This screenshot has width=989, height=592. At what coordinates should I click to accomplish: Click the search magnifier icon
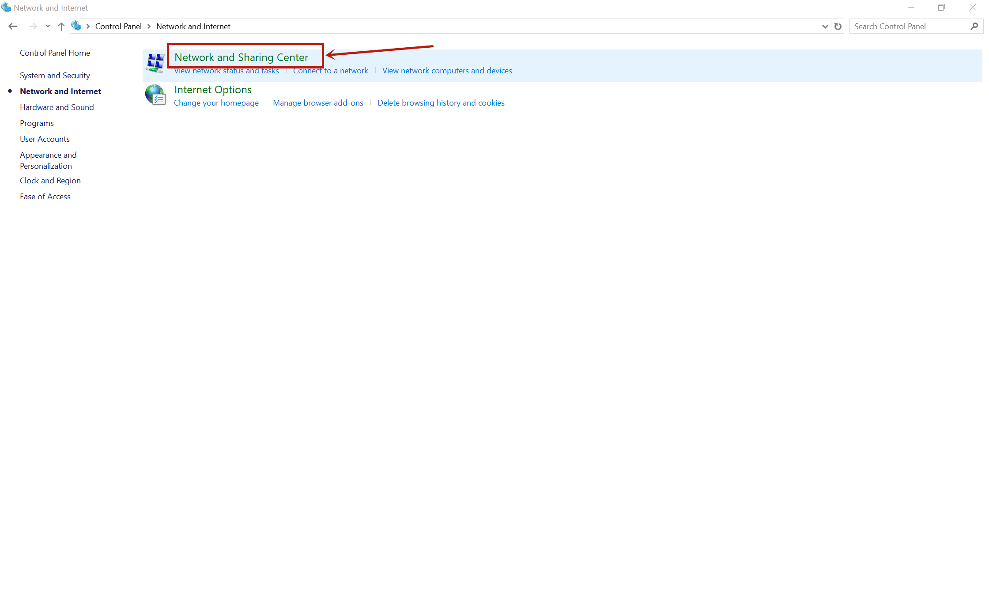coord(974,27)
